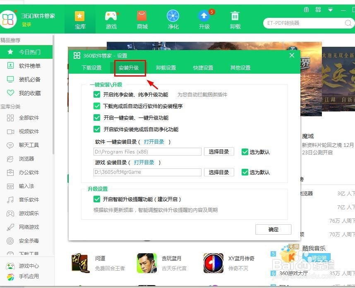Toggle 开启软件安装完成后自动净化功能 checkbox
This screenshot has width=355, height=288.
tap(97, 129)
